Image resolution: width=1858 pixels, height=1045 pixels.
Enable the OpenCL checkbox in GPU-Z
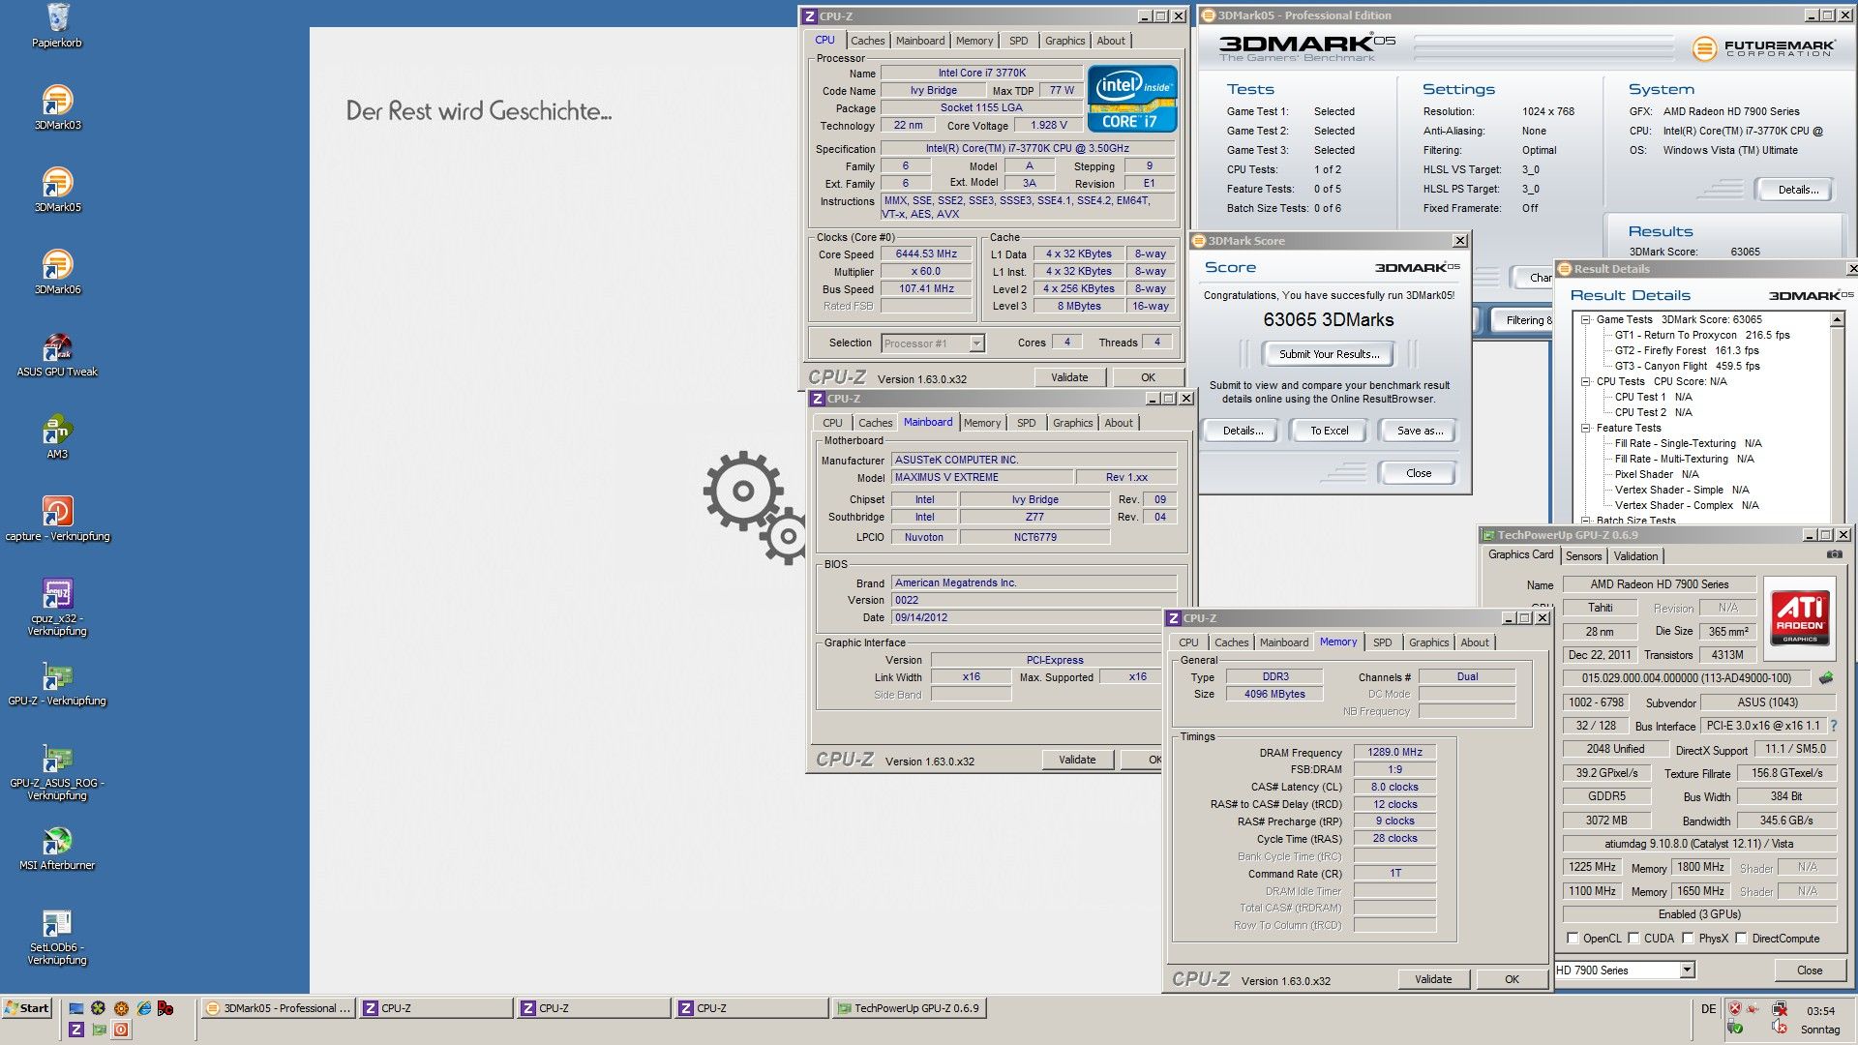[x=1573, y=938]
